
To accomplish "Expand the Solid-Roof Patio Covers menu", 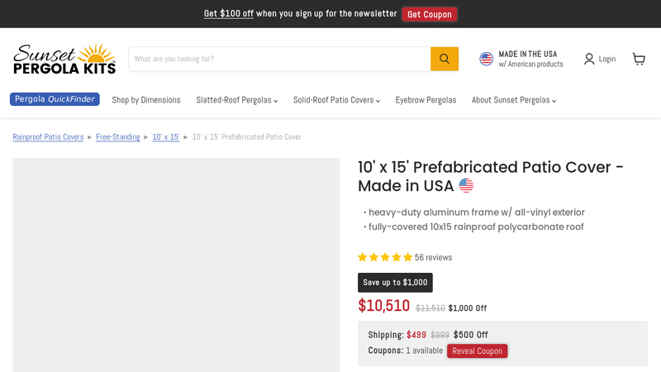I will (x=336, y=100).
